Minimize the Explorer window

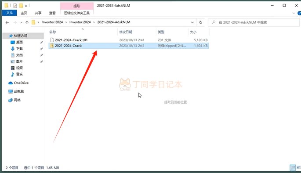pos(272,5)
